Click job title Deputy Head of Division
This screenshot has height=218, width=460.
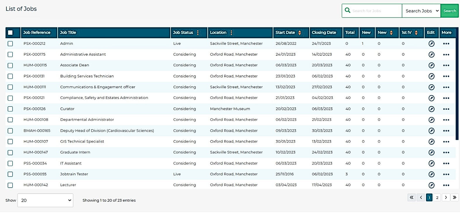[x=107, y=131]
